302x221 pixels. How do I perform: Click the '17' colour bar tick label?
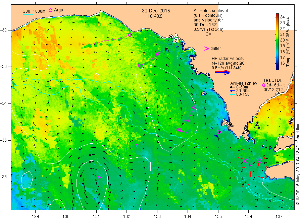pyautogui.click(x=282, y=57)
